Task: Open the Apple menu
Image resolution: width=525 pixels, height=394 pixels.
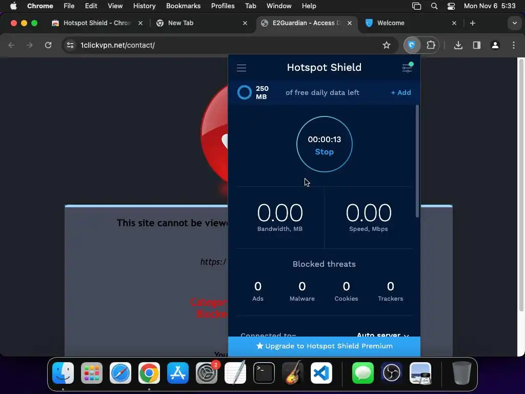Action: pos(13,6)
